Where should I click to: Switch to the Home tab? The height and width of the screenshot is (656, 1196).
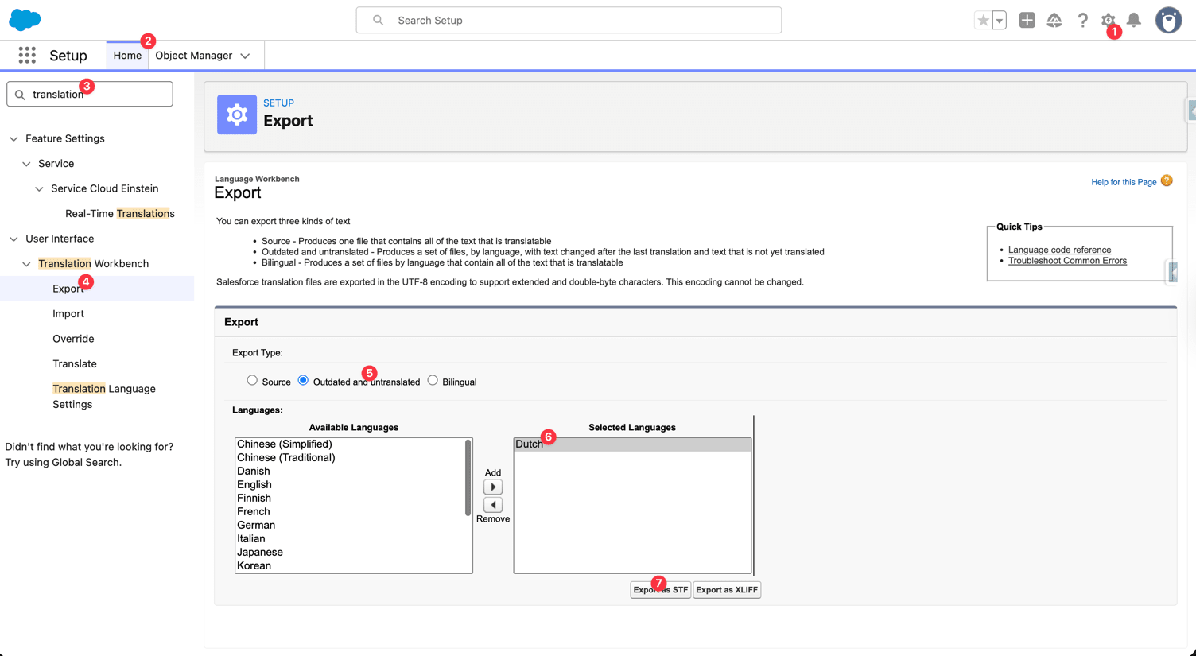tap(127, 56)
